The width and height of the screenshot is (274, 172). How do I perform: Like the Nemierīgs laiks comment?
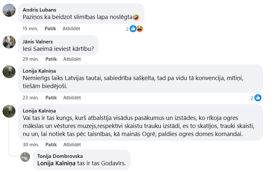51,98
